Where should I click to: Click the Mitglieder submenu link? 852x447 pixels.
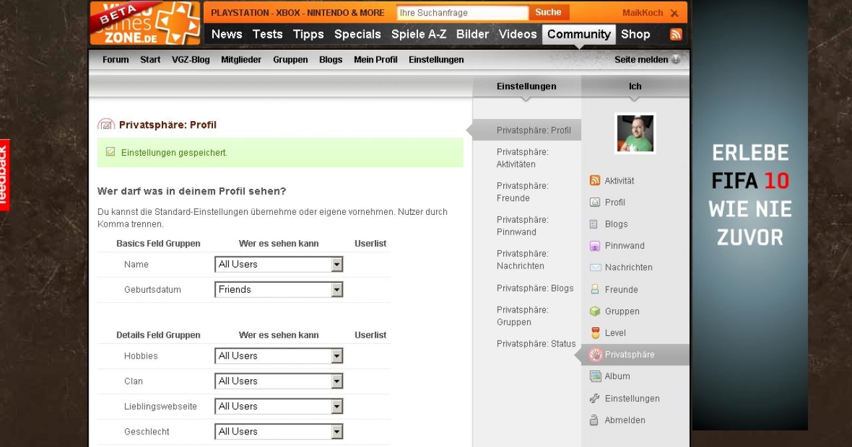(x=241, y=60)
